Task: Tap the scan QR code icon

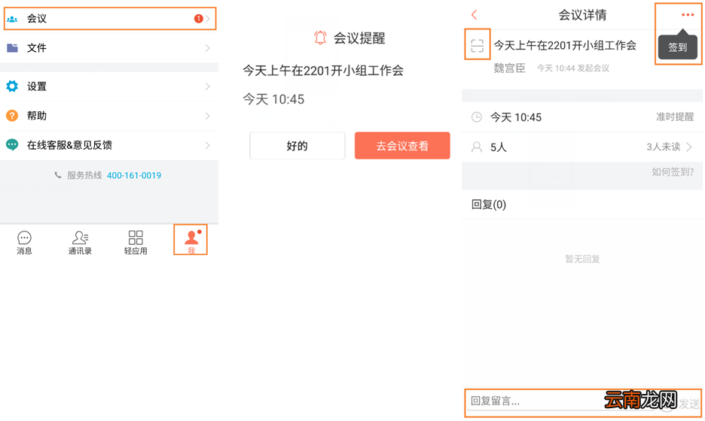Action: pos(477,45)
